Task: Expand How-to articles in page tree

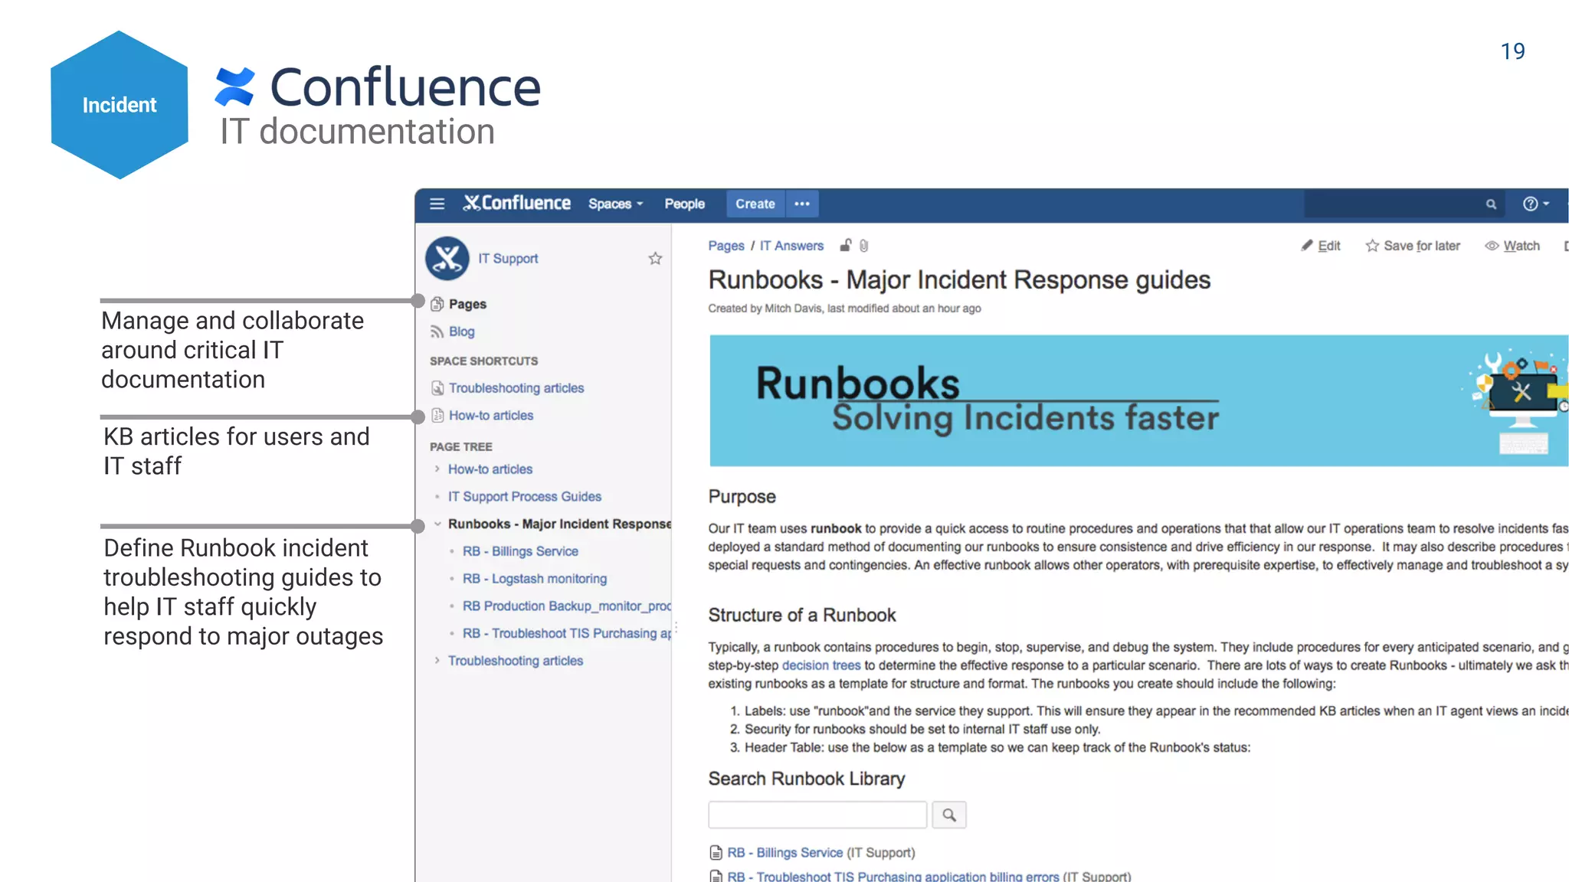Action: tap(437, 469)
